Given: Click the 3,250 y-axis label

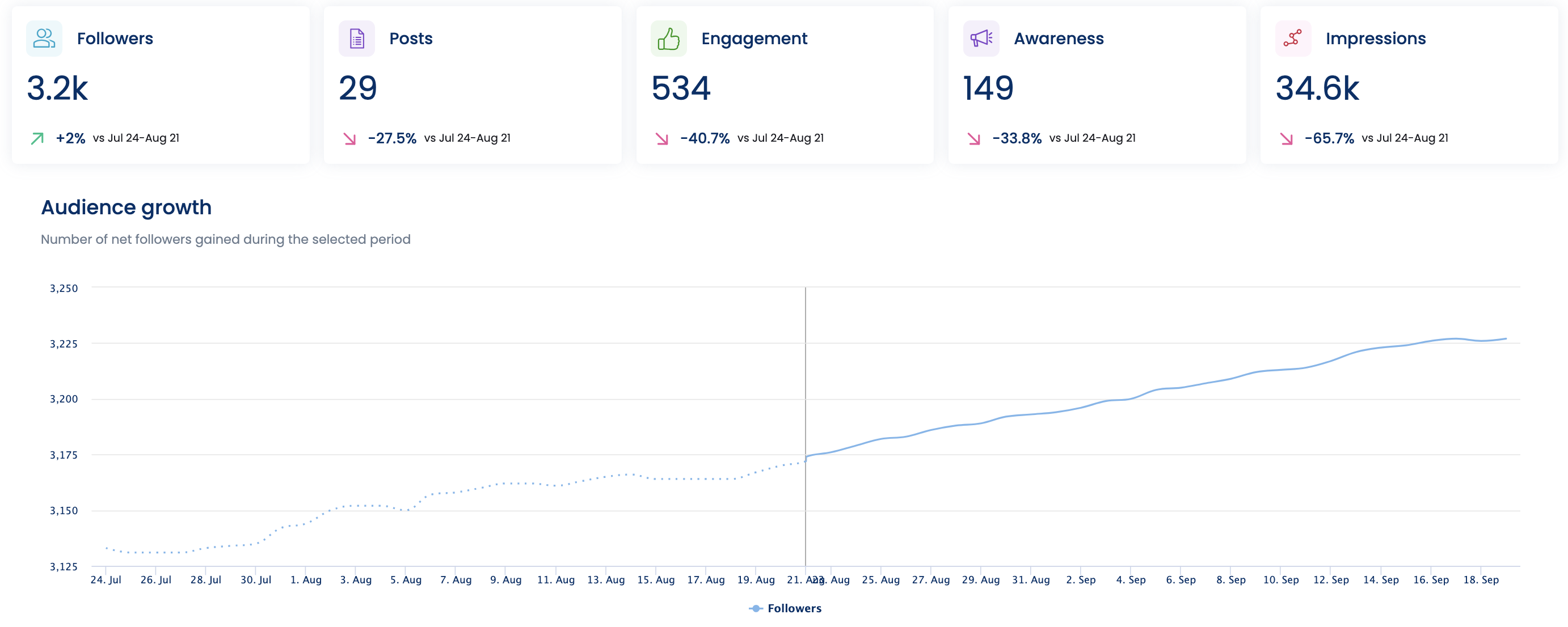Looking at the screenshot, I should [x=64, y=288].
